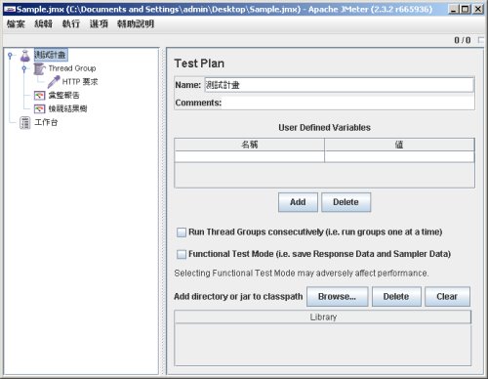Select the 測試計畫 label in tree
The height and width of the screenshot is (379, 488).
click(51, 55)
